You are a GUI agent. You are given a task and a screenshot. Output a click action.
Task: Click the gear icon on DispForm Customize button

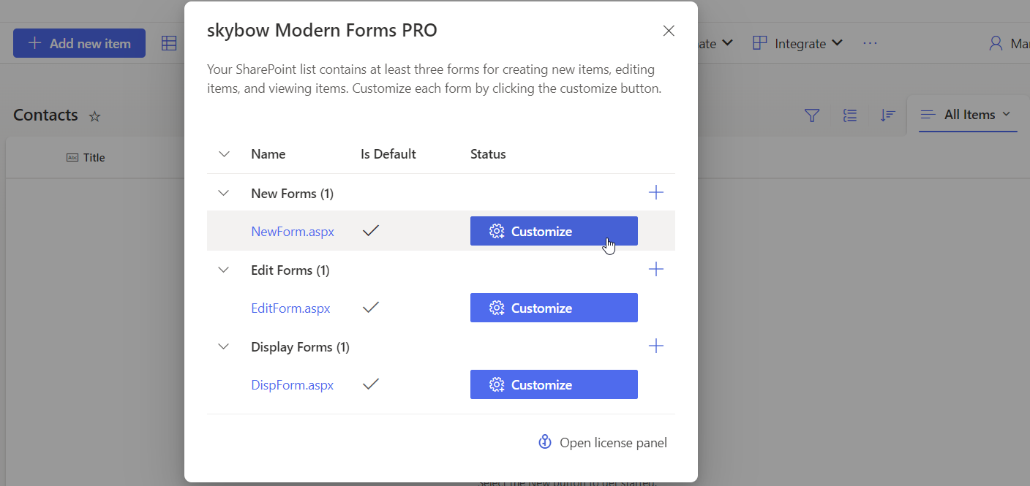497,384
